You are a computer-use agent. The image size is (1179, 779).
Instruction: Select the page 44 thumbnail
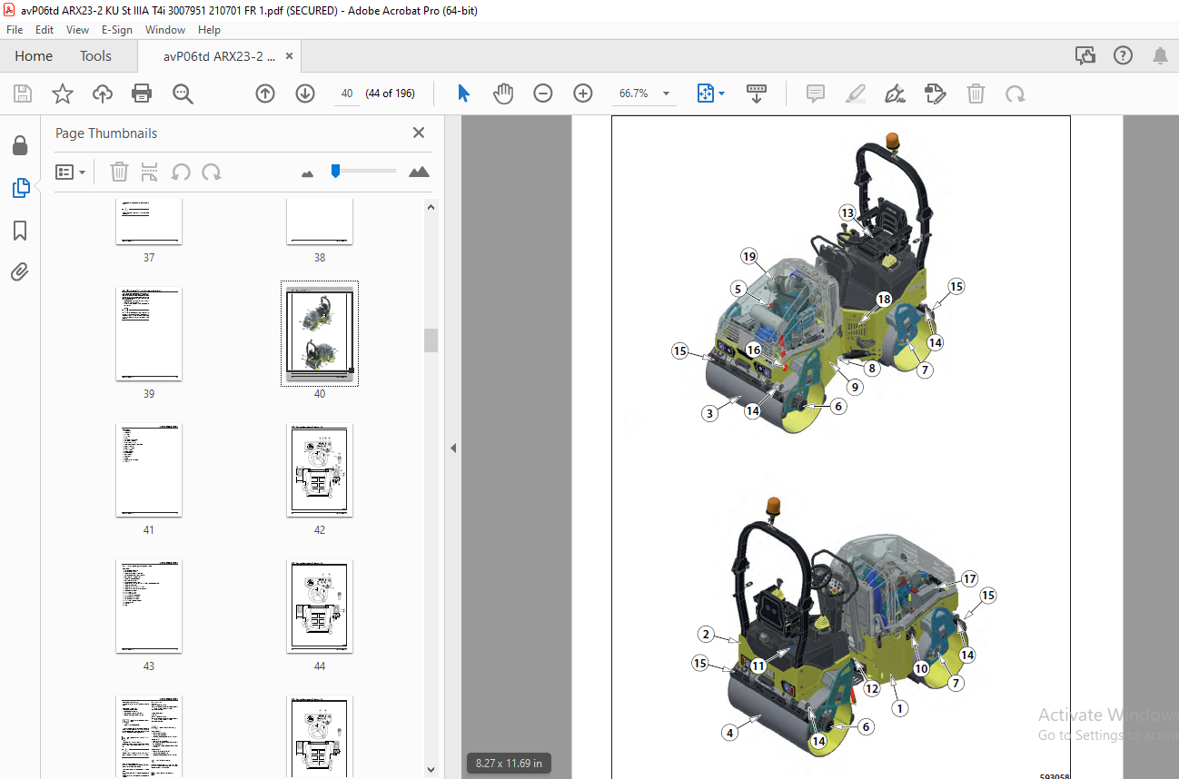(320, 606)
